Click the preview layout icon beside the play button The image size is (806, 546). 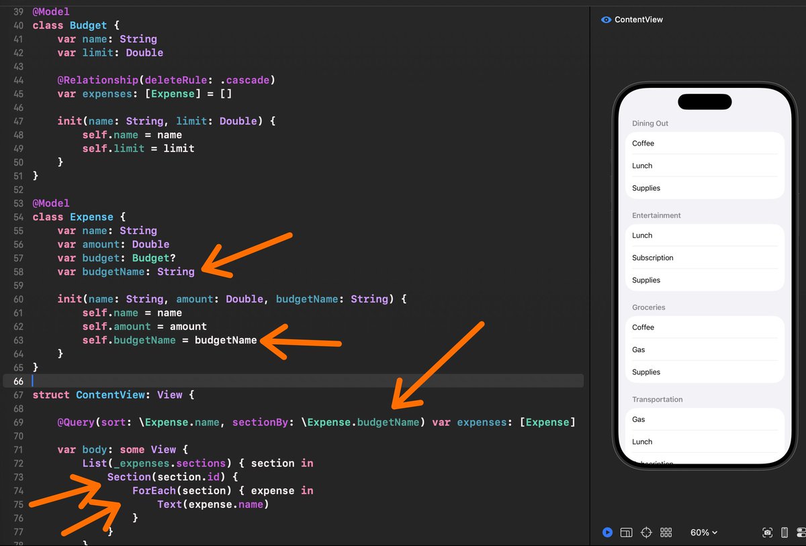click(626, 533)
